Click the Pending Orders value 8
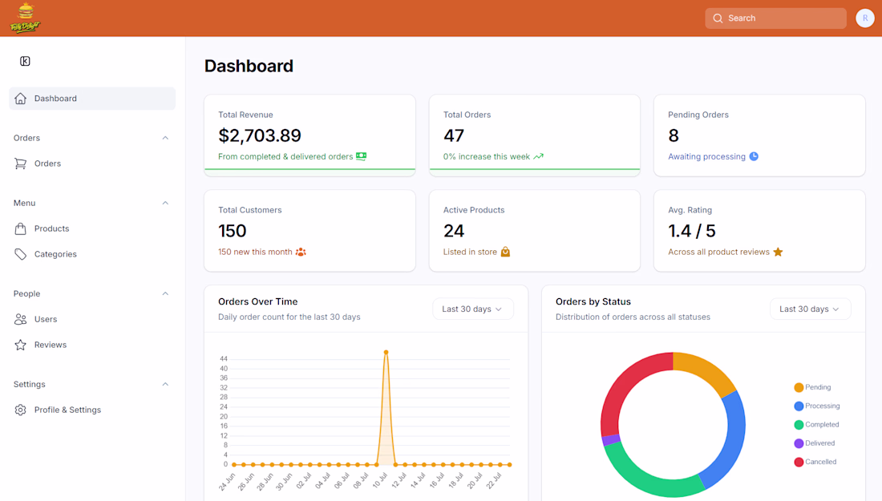This screenshot has width=882, height=501. pyautogui.click(x=674, y=135)
